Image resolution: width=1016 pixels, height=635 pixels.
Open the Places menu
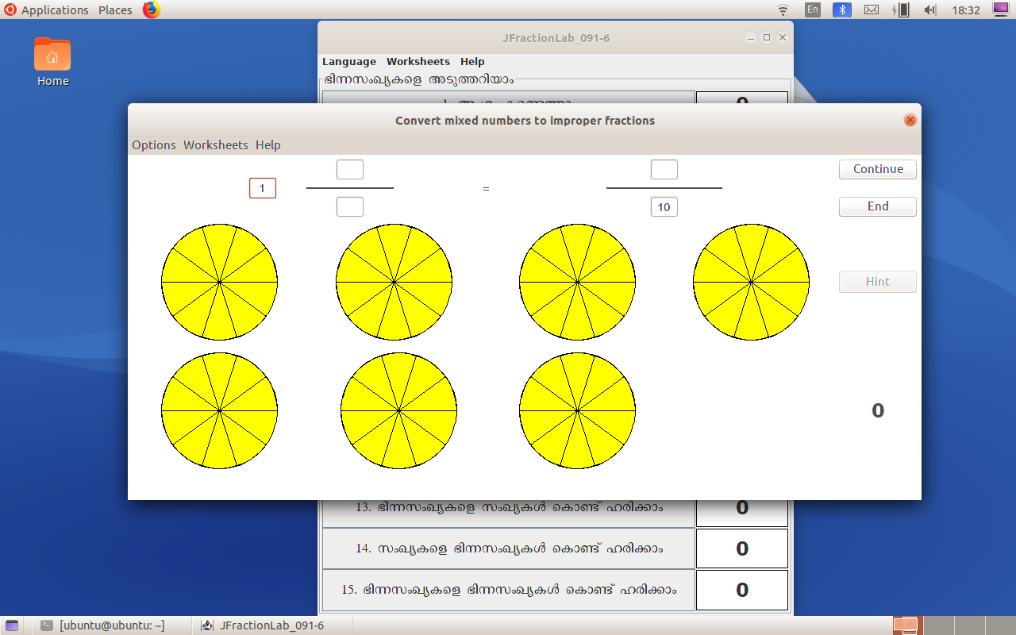[115, 10]
